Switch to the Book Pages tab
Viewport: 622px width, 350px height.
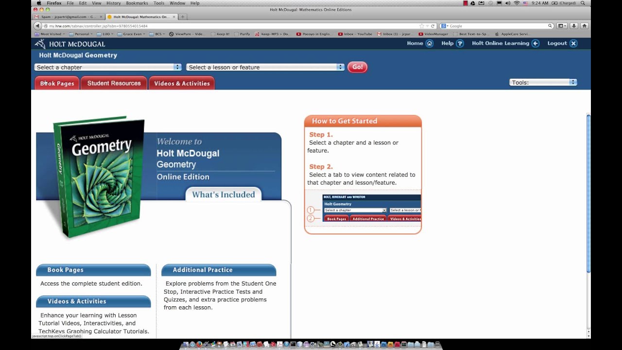click(x=57, y=83)
